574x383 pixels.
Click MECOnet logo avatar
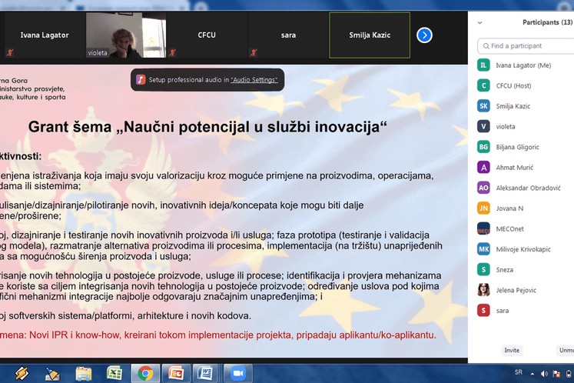click(x=483, y=228)
